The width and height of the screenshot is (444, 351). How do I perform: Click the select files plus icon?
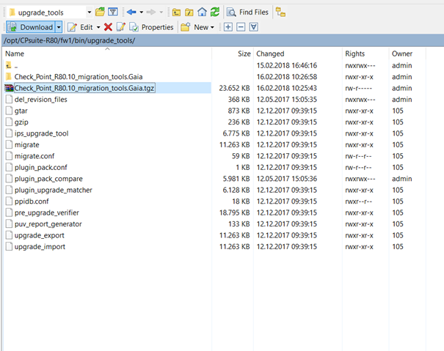pyautogui.click(x=228, y=27)
